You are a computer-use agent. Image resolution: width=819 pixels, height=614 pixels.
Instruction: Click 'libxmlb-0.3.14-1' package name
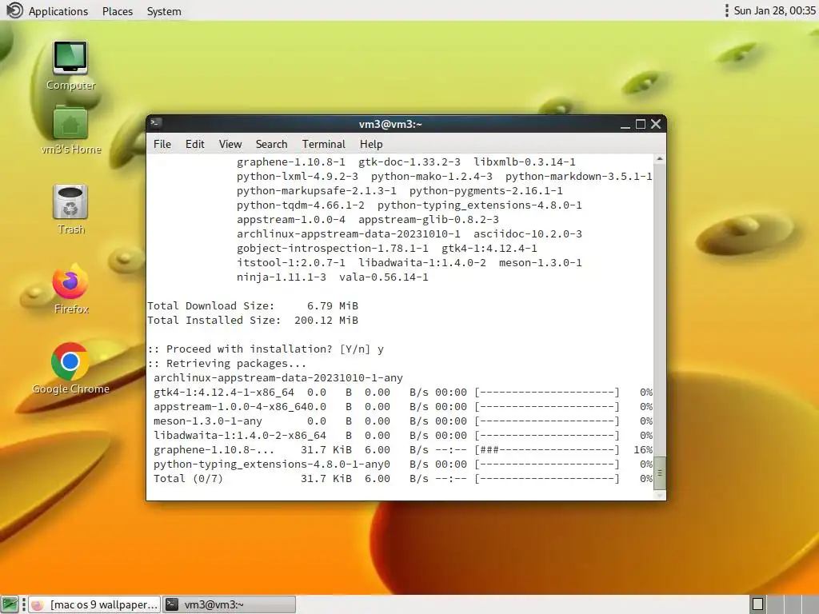pos(525,161)
